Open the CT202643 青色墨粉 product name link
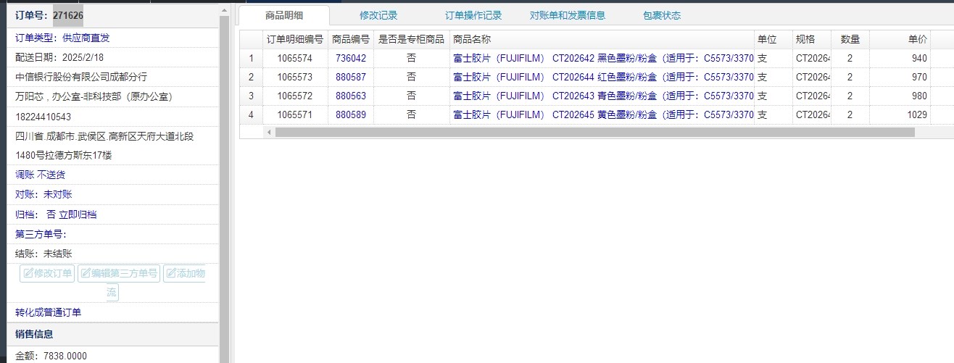This screenshot has height=363, width=954. 603,96
